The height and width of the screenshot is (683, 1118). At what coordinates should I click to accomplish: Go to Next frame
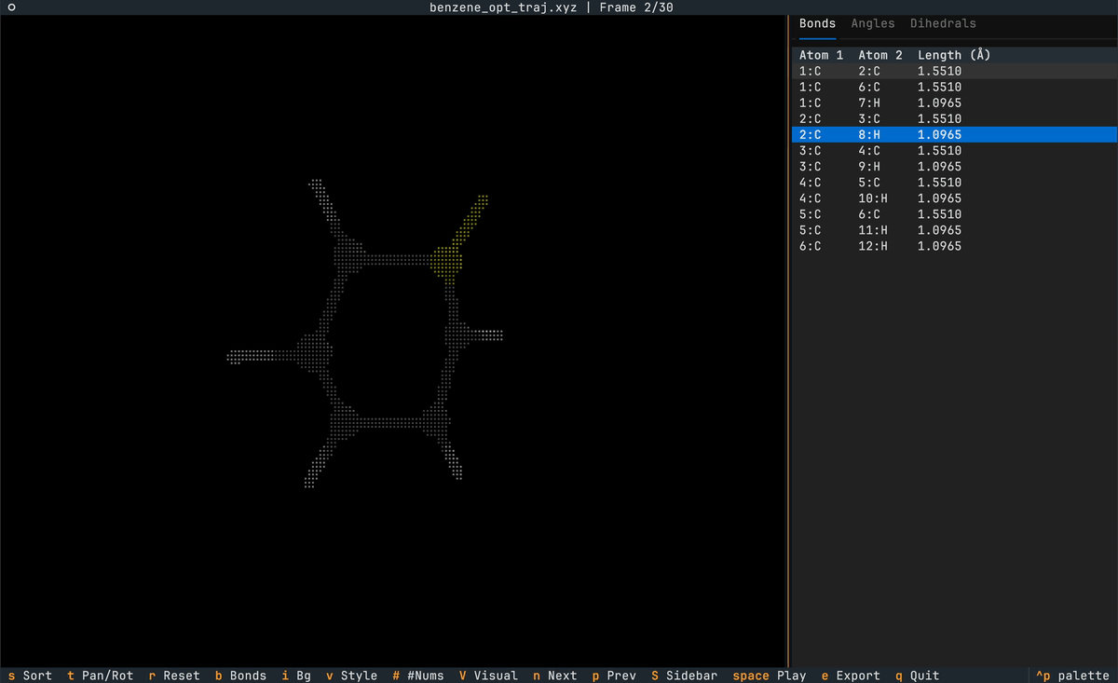tap(554, 676)
